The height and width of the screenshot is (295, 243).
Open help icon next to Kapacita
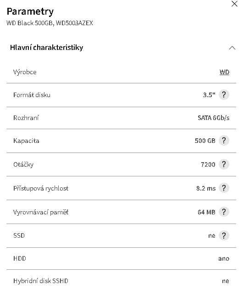224,141
